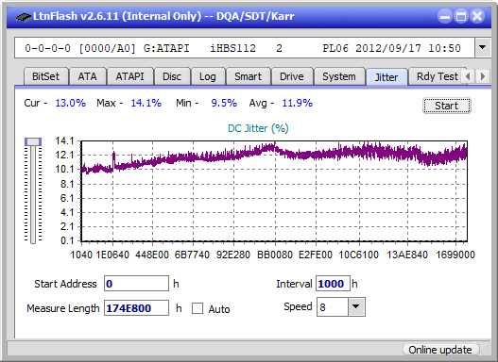Click the Speed value box showing 8
Image resolution: width=498 pixels, height=362 pixels.
point(333,307)
